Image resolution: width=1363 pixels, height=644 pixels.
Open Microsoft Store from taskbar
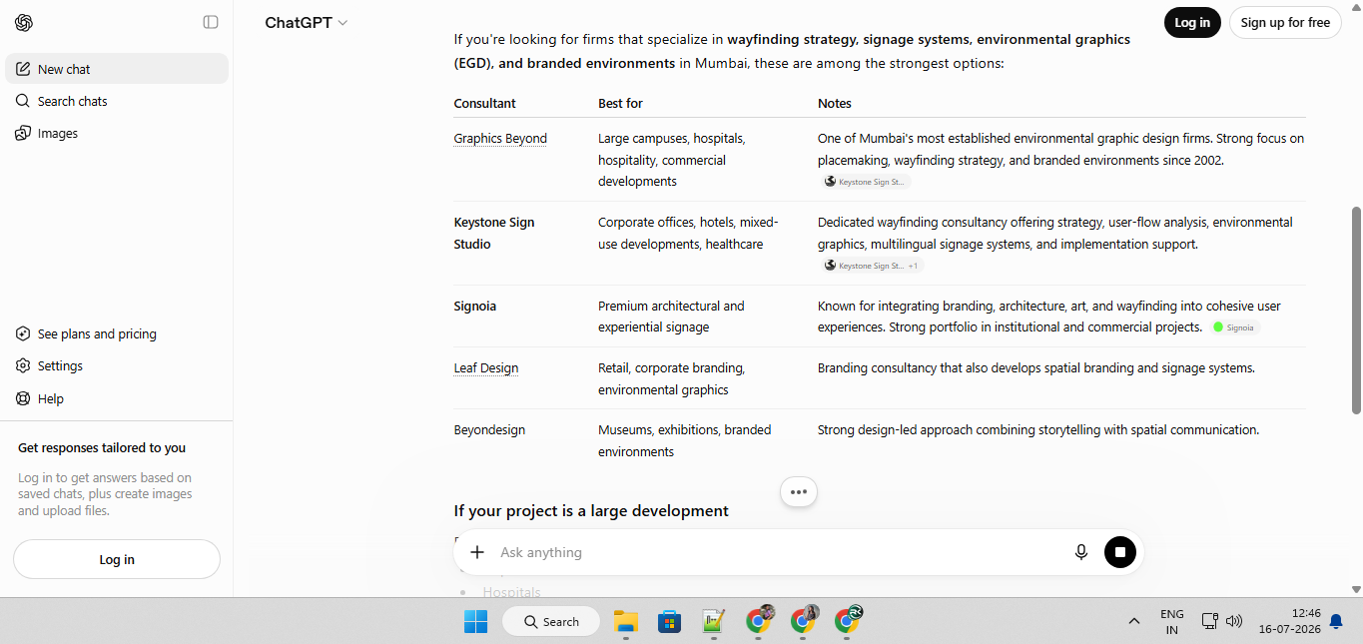coord(669,621)
